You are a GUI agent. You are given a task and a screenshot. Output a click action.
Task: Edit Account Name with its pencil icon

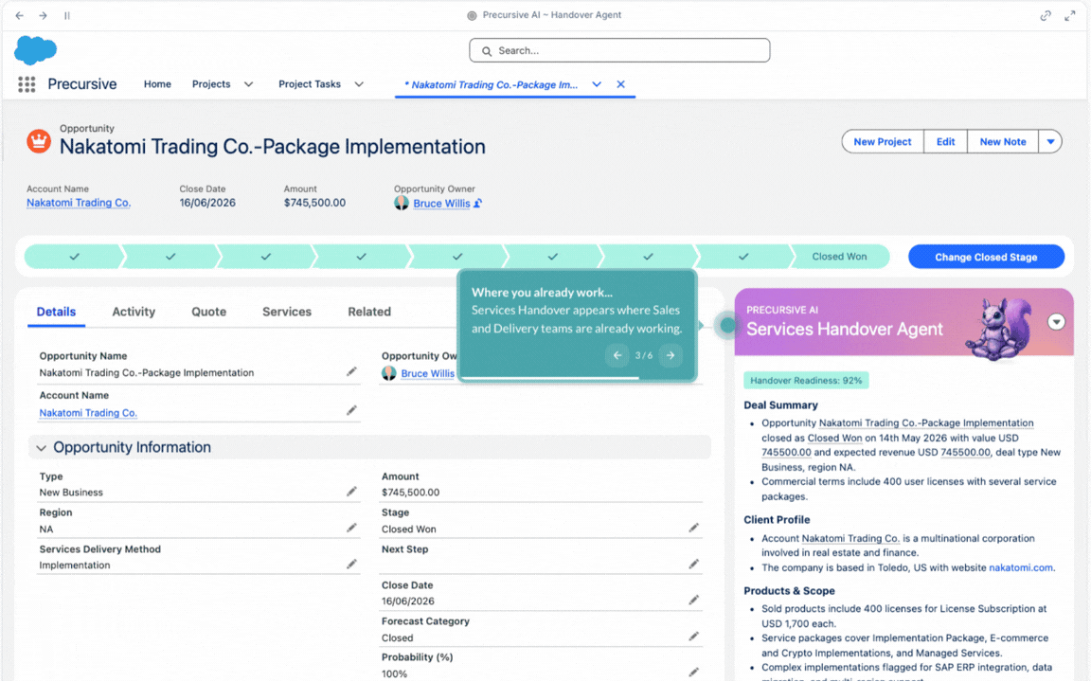(352, 411)
